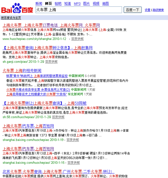Open the 地图 tab

click(105, 4)
